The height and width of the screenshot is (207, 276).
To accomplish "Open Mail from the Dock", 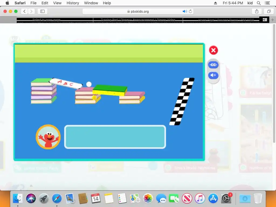I will pyautogui.click(x=70, y=199).
